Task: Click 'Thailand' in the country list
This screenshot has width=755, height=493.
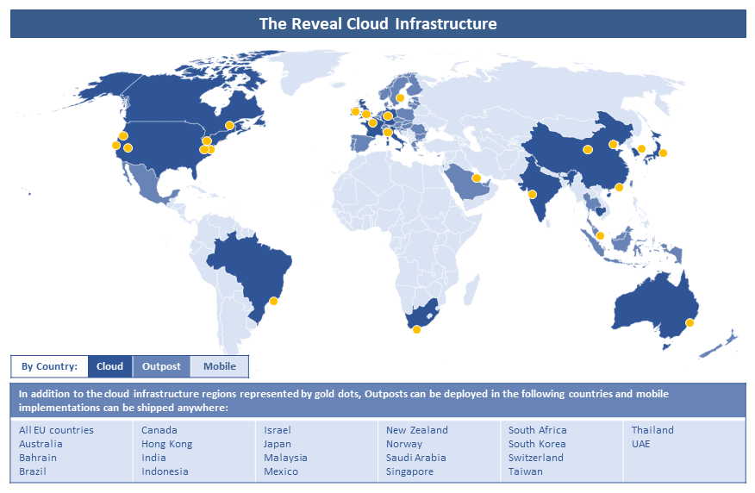Action: [652, 430]
